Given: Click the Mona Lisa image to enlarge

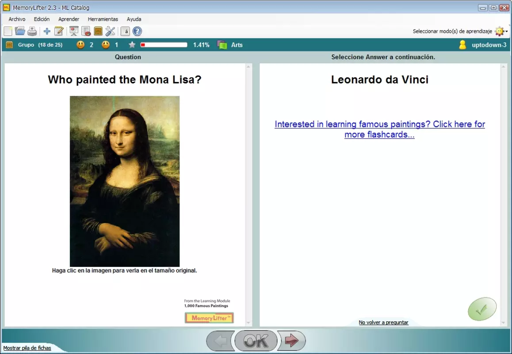Looking at the screenshot, I should point(125,181).
